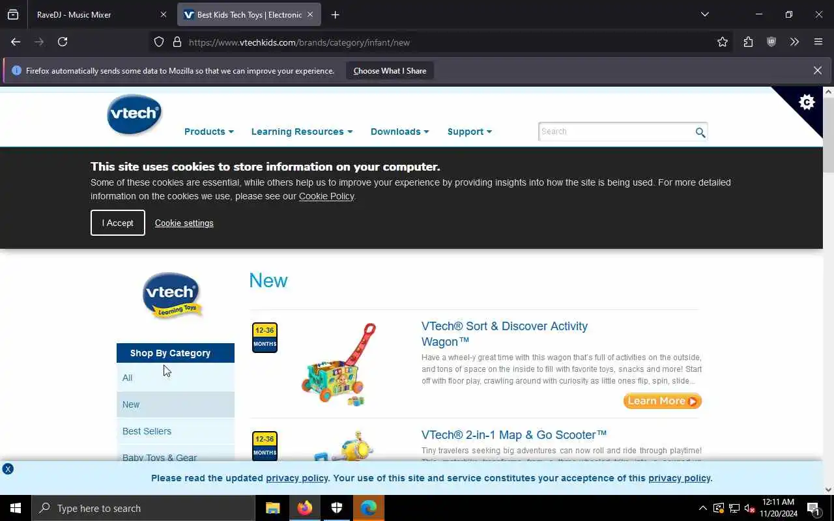Click the Choose What I Share button
Viewport: 834px width, 521px height.
[390, 71]
